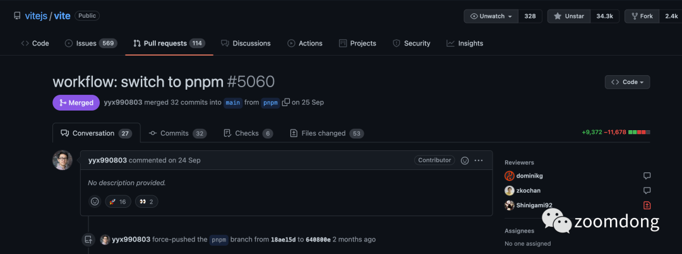The image size is (682, 254).
Task: Click zkochan's review comment icon
Action: pos(647,191)
